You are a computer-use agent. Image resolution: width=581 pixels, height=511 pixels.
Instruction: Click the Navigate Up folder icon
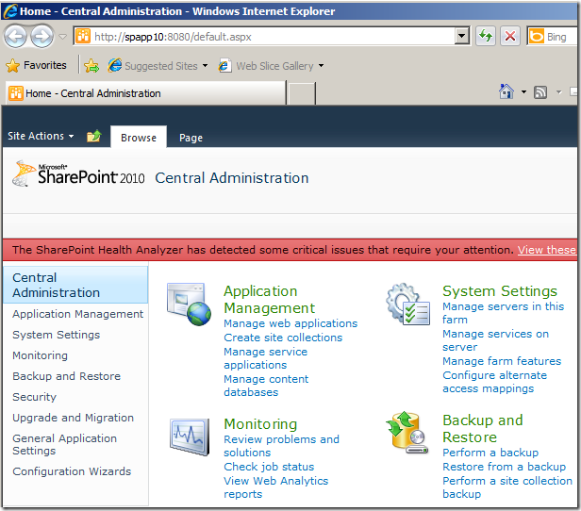pyautogui.click(x=93, y=137)
